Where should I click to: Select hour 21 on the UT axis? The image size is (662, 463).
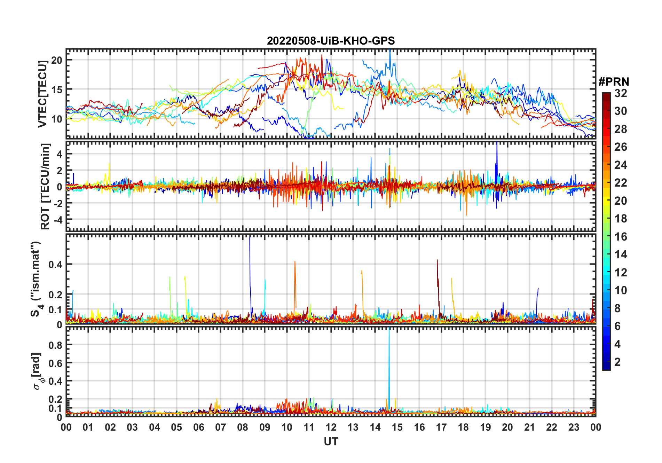530,427
